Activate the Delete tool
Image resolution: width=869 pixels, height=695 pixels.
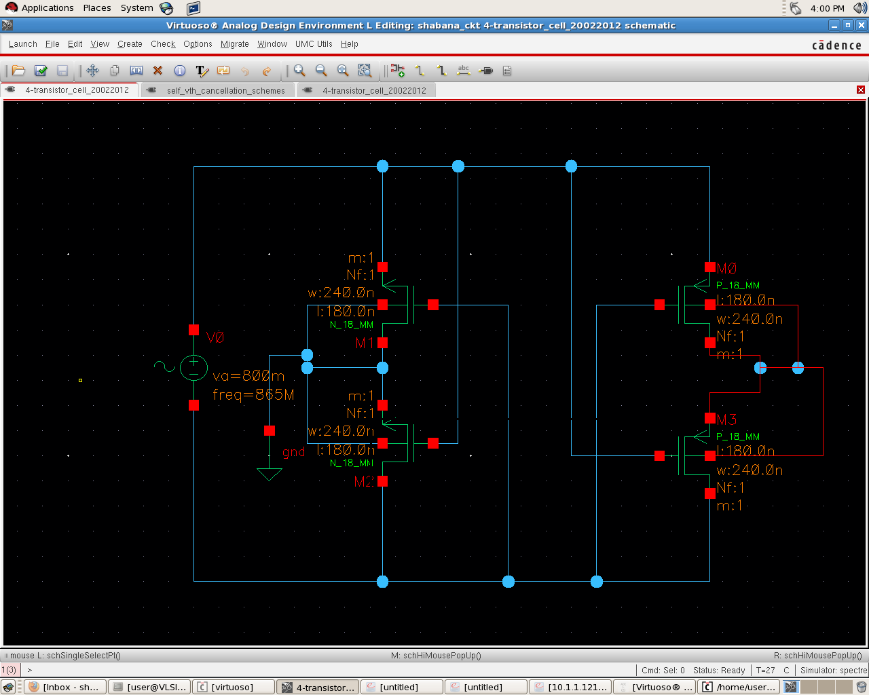pos(160,71)
